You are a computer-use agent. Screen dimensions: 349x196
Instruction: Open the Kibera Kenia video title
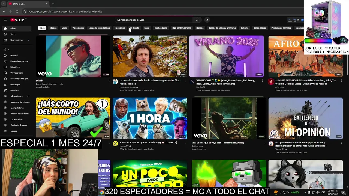tap(151, 82)
